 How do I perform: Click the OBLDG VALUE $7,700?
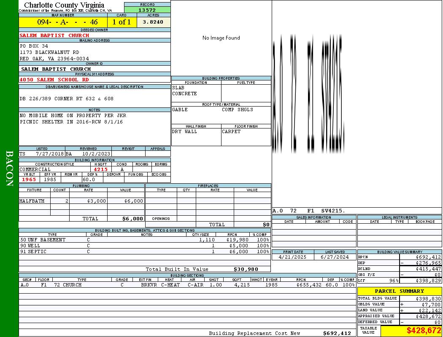tap(431, 305)
